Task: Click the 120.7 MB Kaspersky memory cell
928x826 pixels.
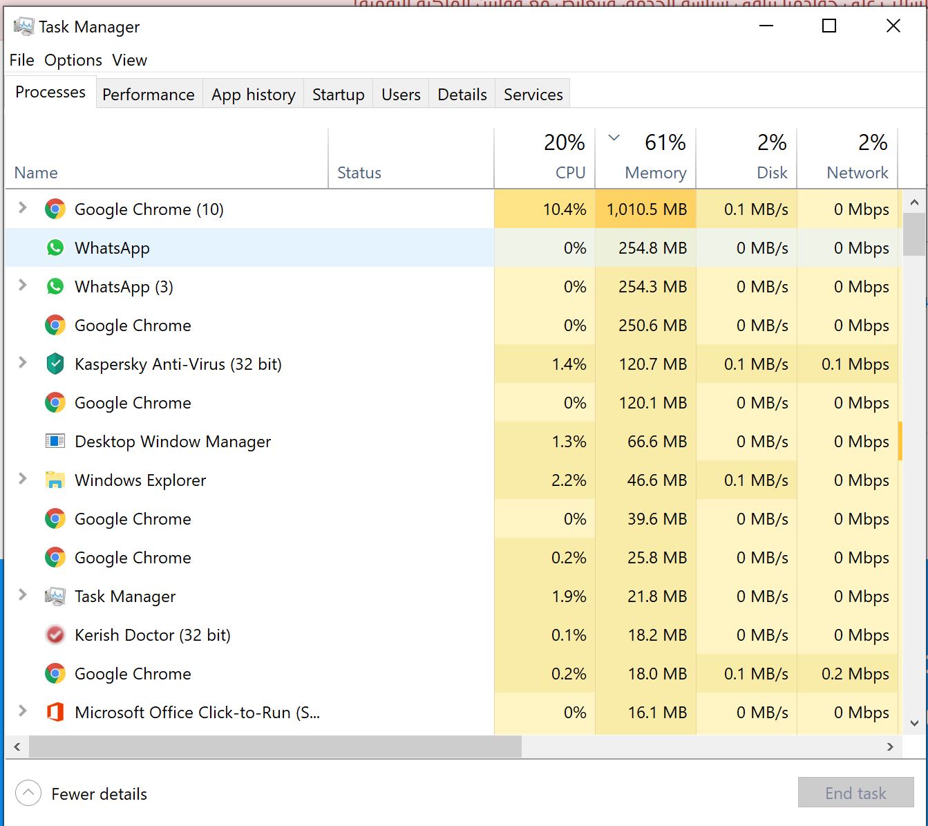Action: pyautogui.click(x=645, y=364)
